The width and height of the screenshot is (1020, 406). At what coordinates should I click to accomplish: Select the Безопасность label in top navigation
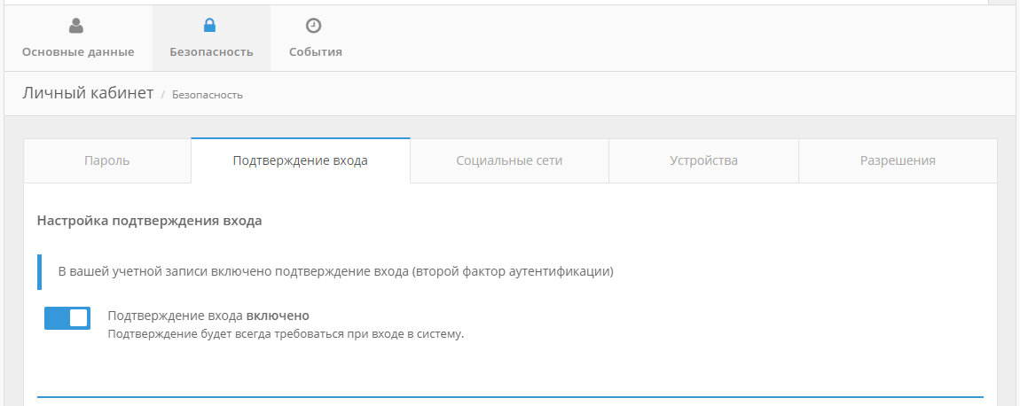(x=211, y=52)
